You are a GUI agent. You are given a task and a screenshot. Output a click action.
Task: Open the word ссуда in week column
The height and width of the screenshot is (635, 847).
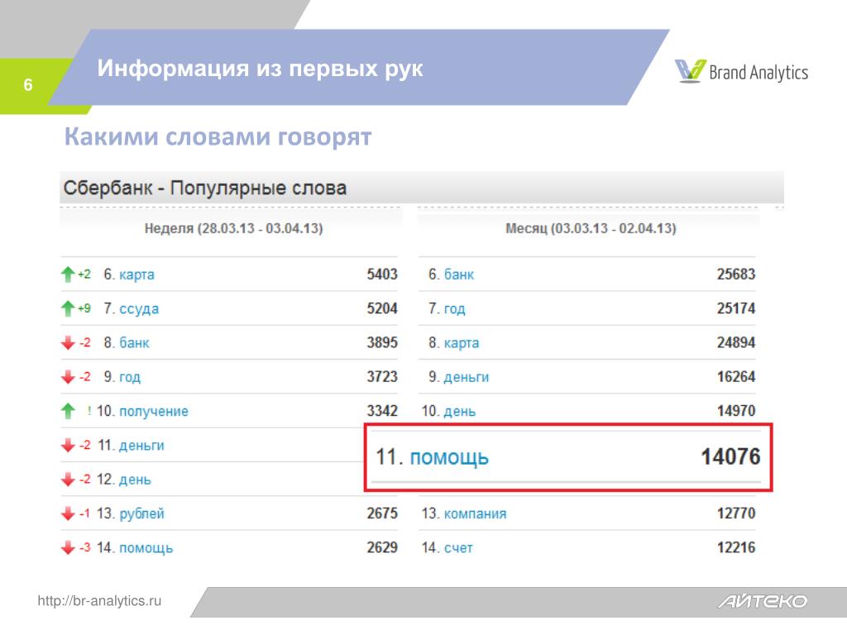tap(139, 309)
